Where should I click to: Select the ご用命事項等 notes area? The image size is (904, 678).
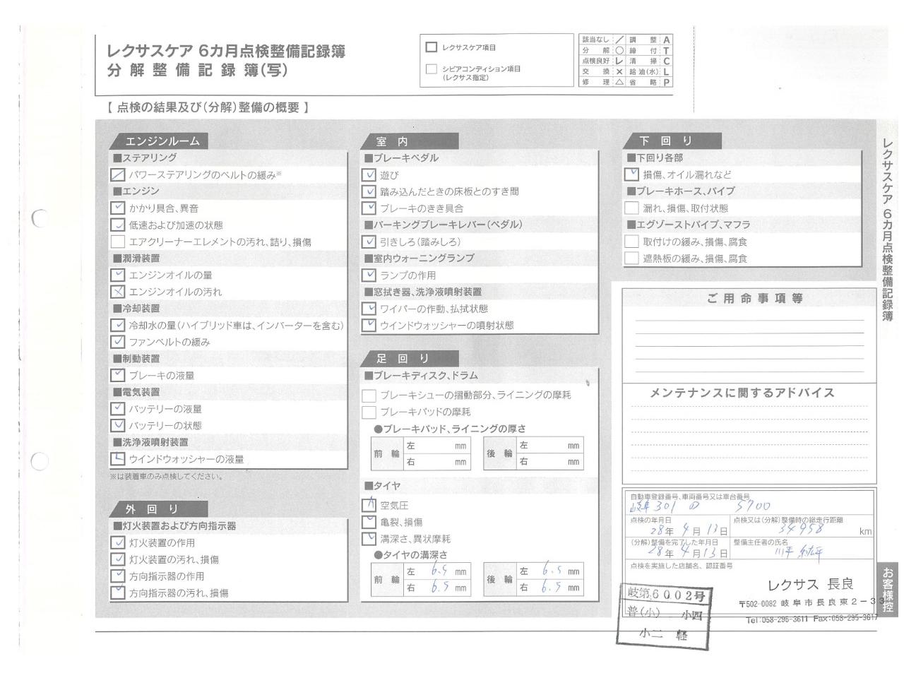point(750,335)
